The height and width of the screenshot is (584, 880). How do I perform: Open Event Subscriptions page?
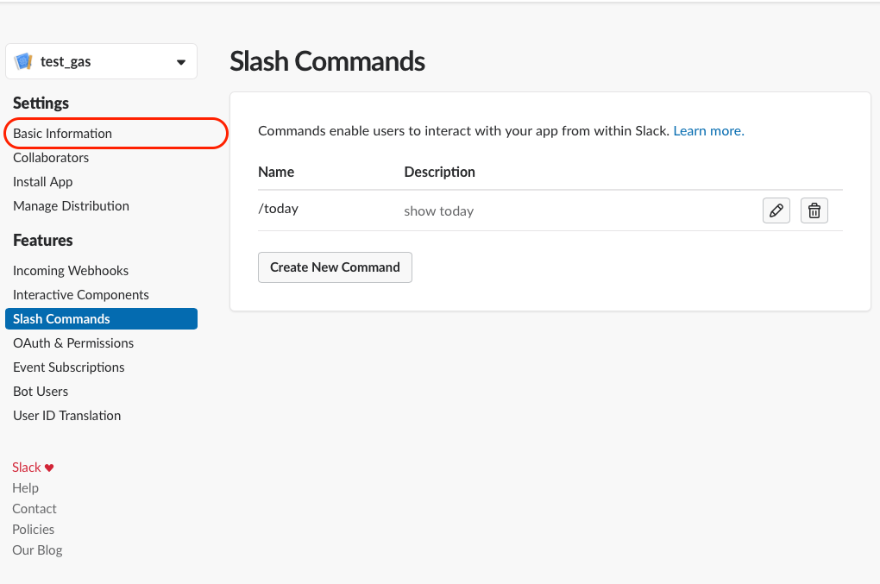(69, 367)
